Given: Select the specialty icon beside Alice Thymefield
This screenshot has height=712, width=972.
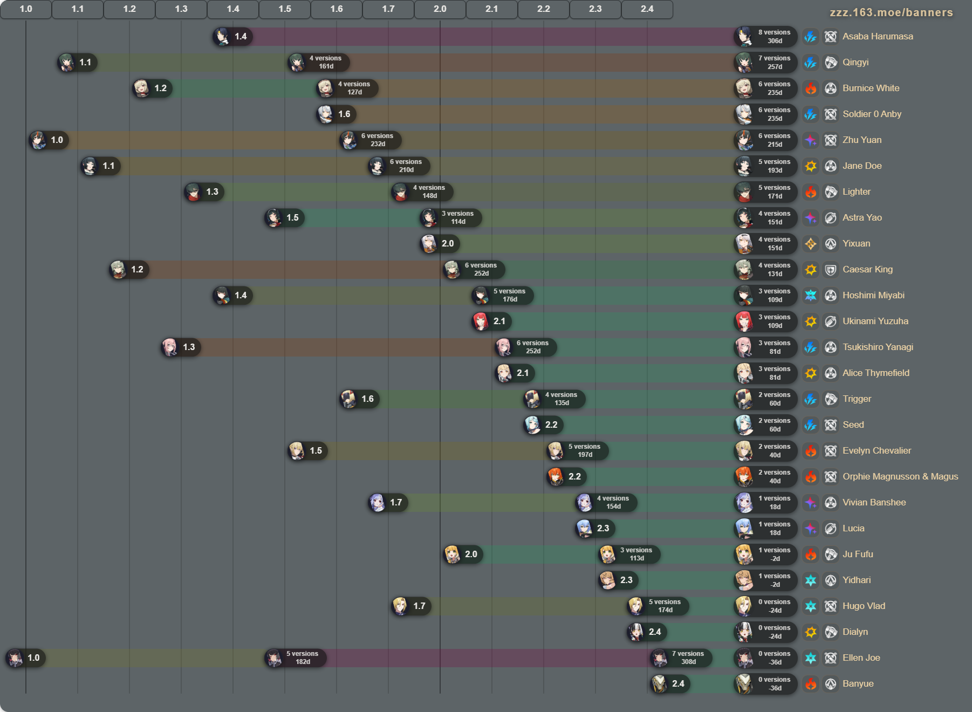Looking at the screenshot, I should tap(831, 373).
